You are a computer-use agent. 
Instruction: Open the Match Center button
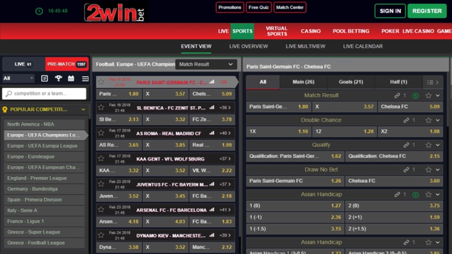[x=290, y=7]
